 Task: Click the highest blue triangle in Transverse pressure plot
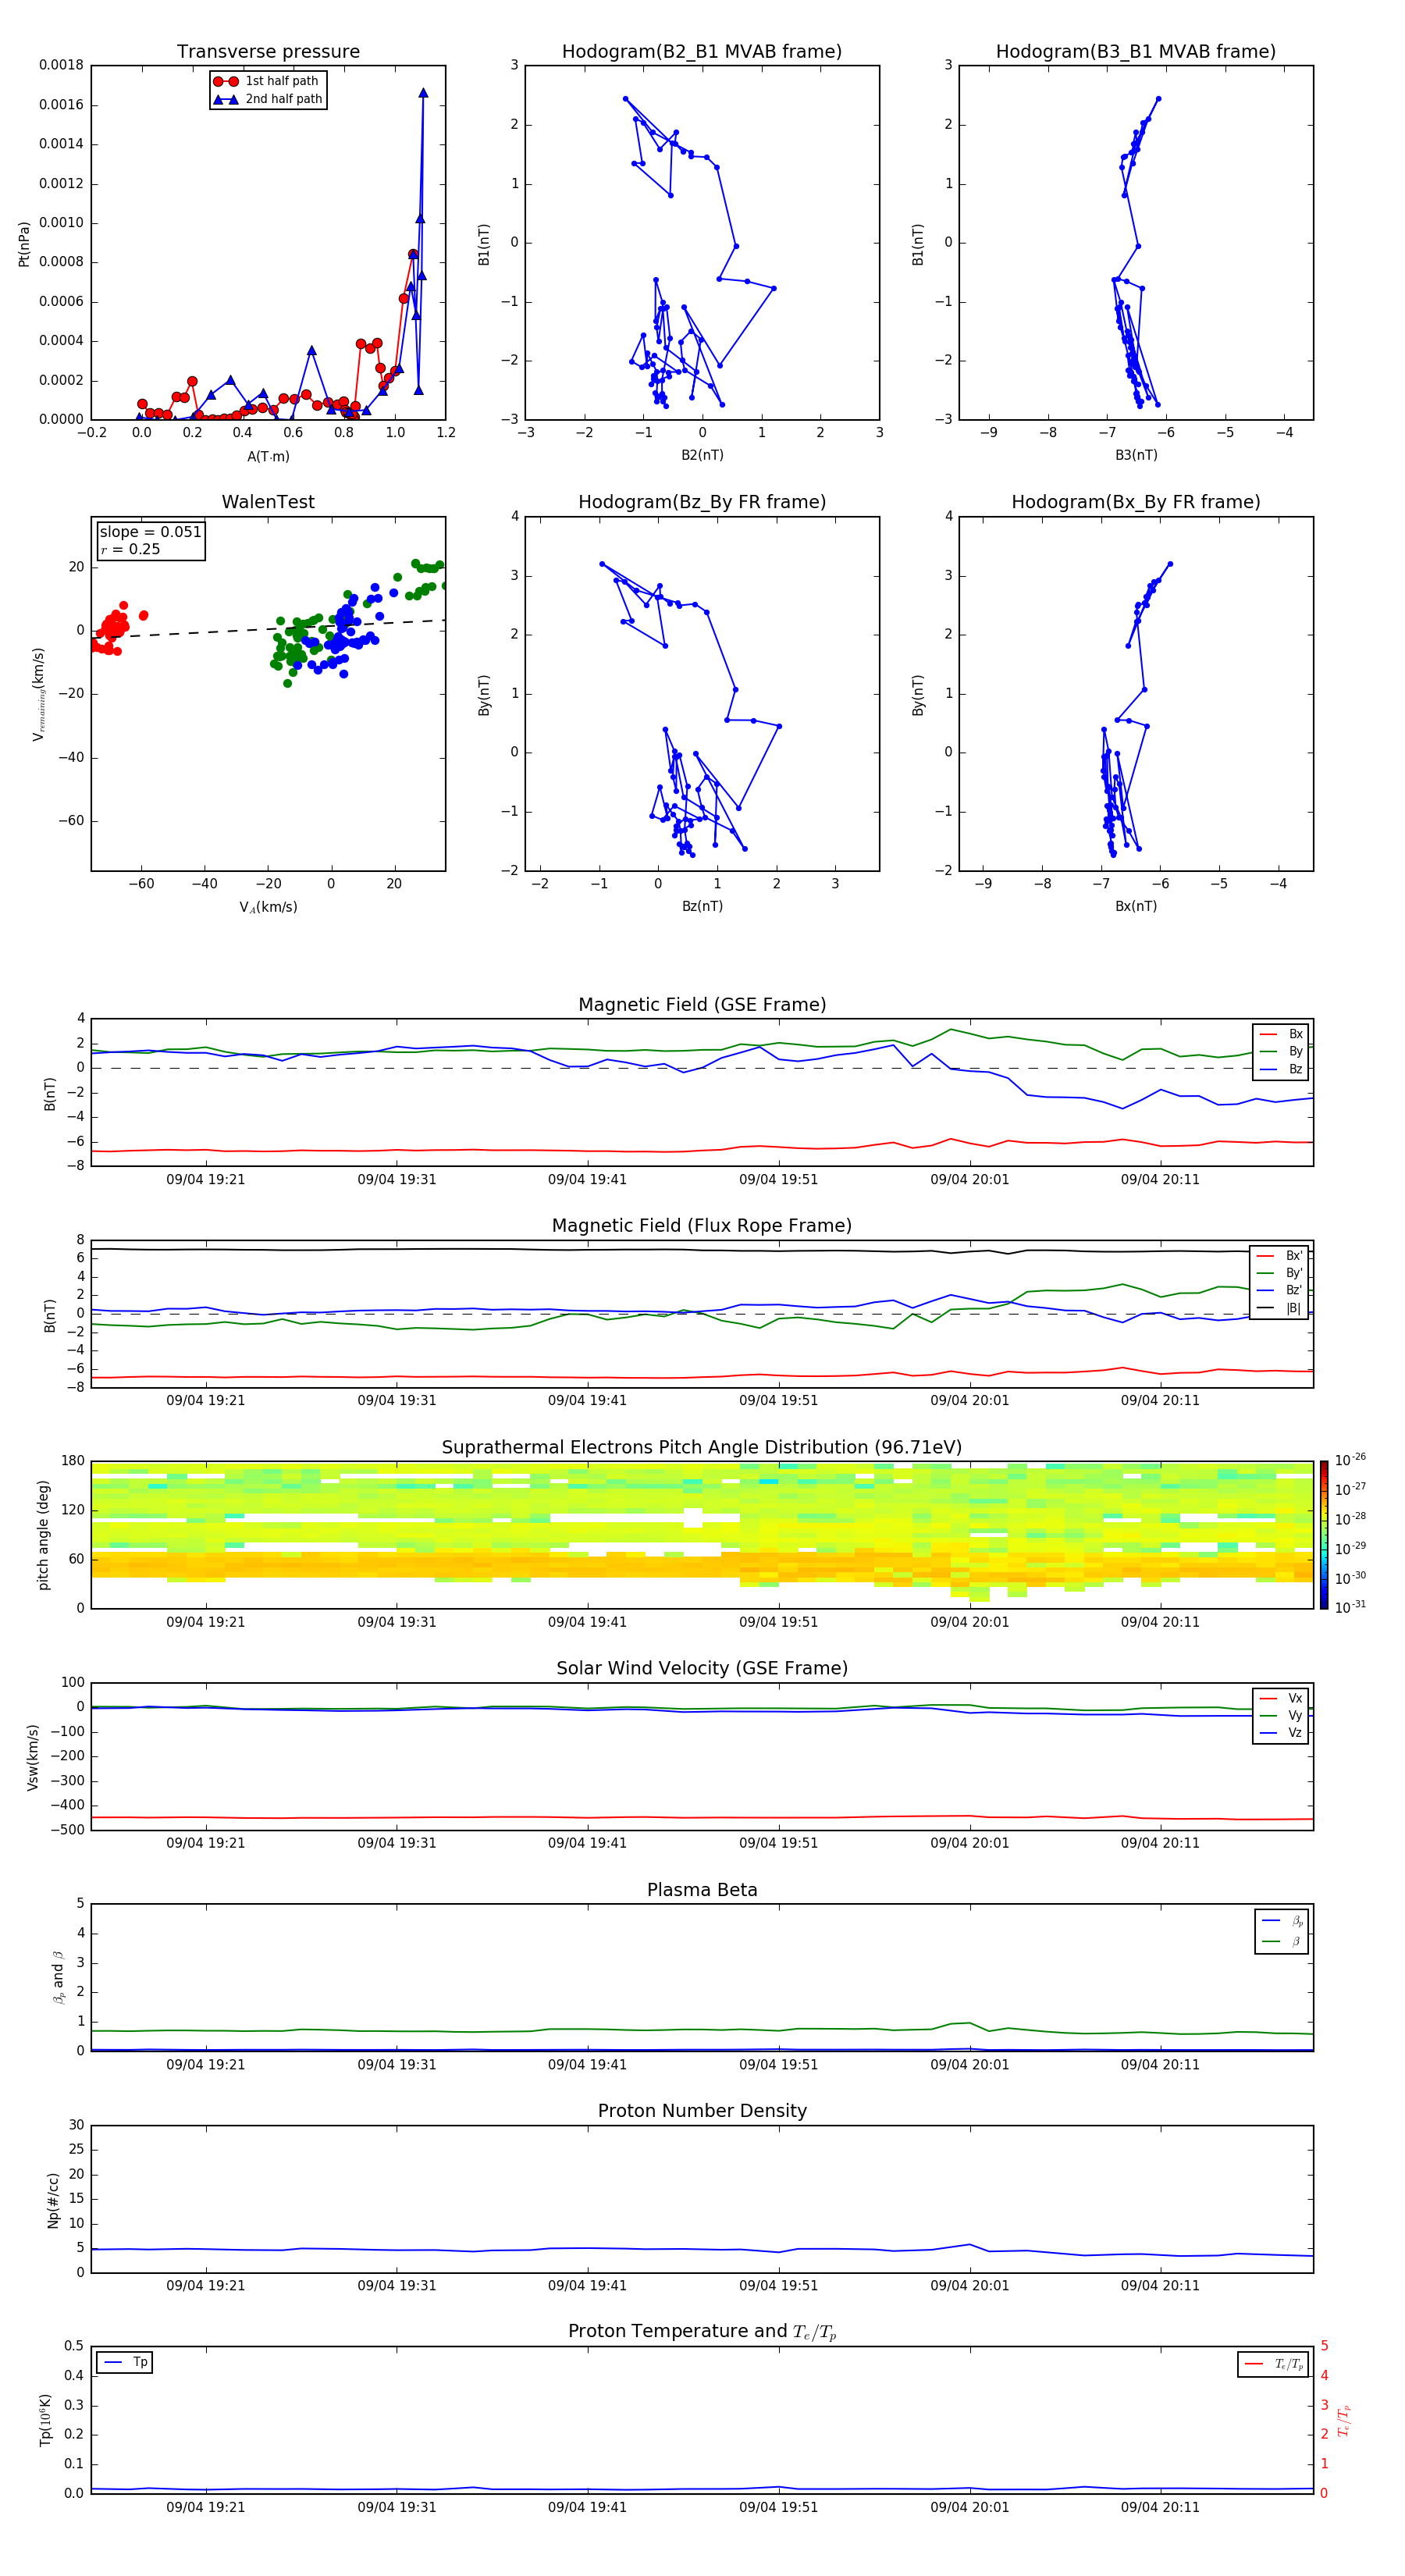pos(423,93)
